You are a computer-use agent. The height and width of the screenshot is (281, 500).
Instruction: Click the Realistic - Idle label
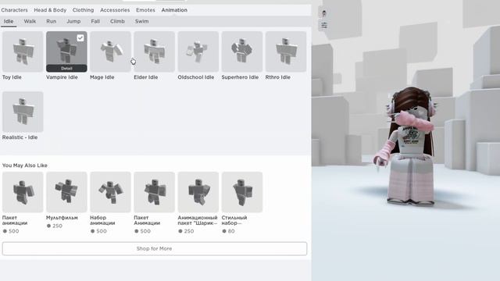point(20,137)
